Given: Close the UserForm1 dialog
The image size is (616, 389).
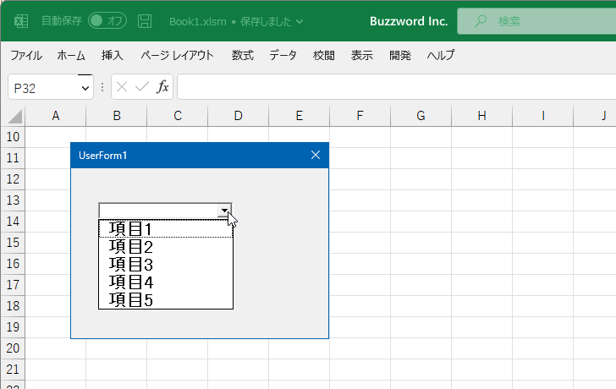Looking at the screenshot, I should (316, 155).
